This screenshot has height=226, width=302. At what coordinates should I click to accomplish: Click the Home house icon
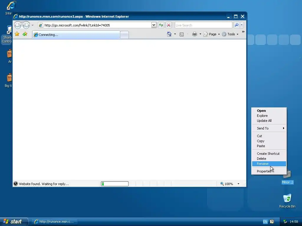[x=169, y=34]
